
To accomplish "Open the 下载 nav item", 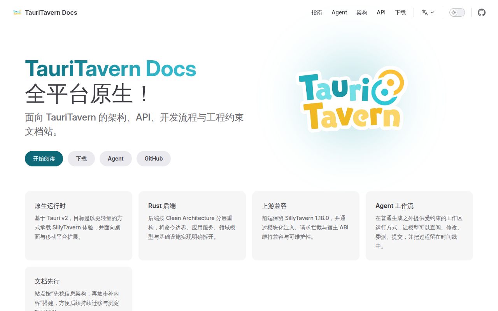I will 400,12.
